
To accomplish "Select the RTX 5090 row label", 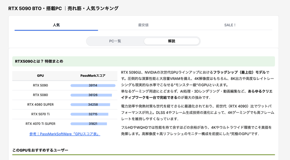I will pyautogui.click(x=40, y=86).
